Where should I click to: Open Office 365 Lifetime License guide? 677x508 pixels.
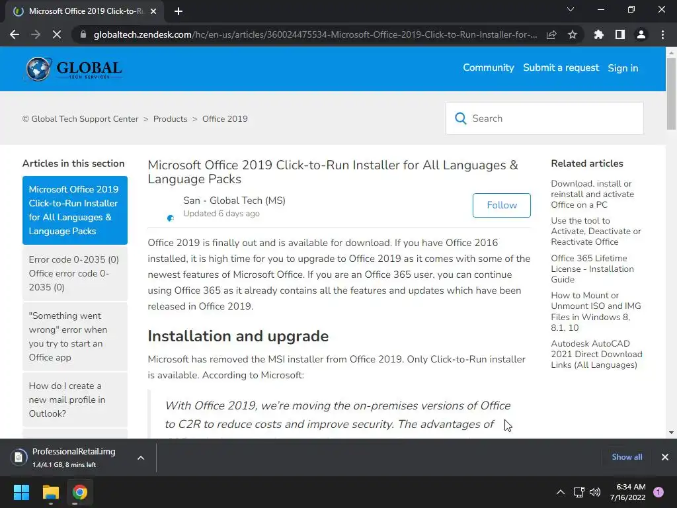click(x=592, y=269)
